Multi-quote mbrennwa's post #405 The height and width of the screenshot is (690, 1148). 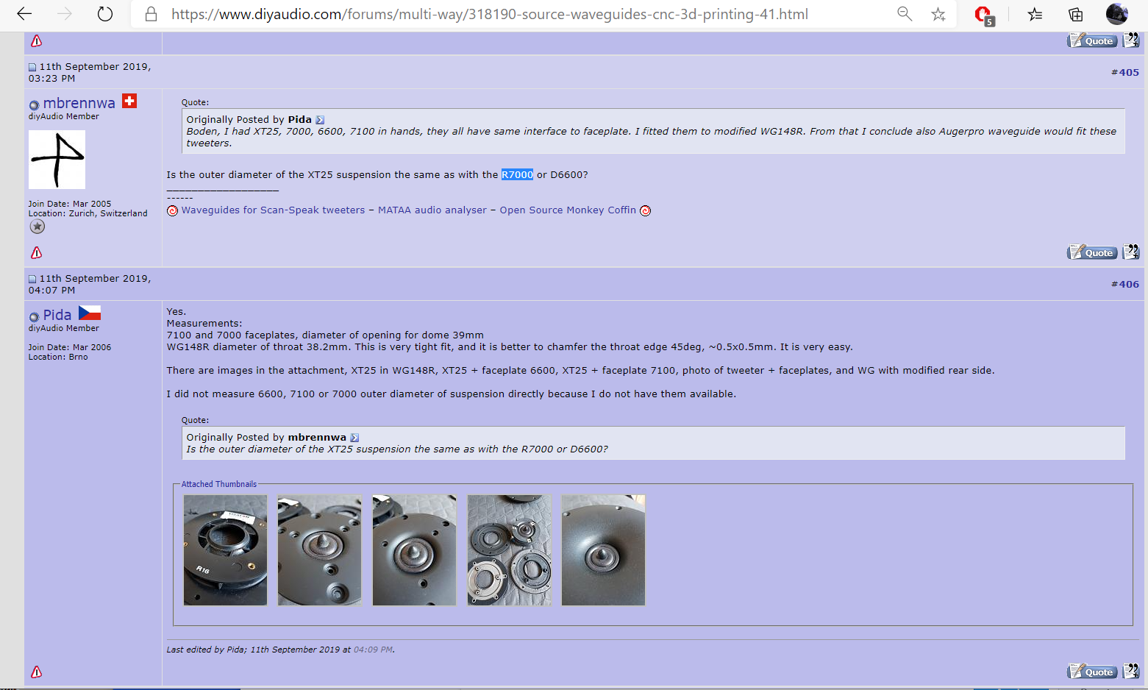pos(1131,252)
